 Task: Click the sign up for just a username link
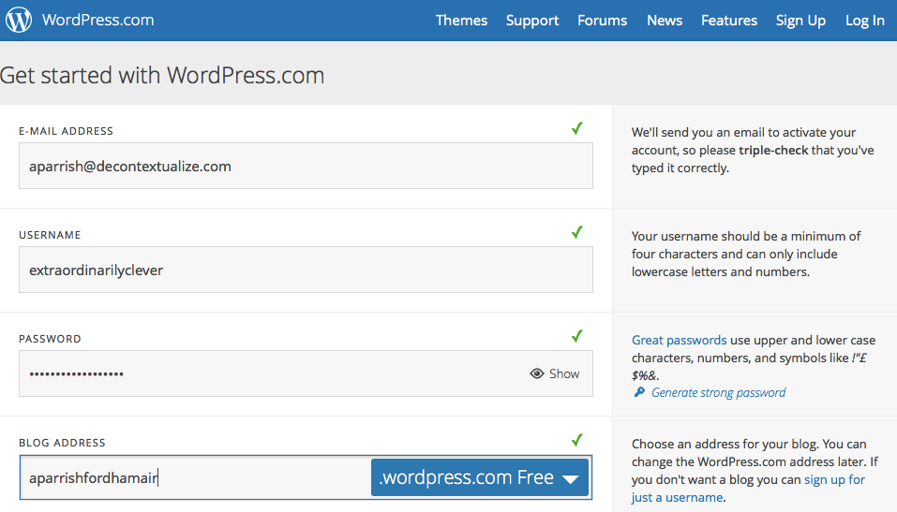coord(748,489)
